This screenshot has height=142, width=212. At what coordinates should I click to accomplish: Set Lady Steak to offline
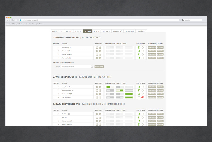(143, 87)
